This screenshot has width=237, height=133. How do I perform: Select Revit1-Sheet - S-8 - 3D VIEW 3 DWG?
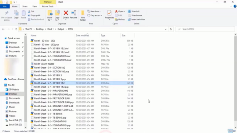pyautogui.click(x=82, y=75)
